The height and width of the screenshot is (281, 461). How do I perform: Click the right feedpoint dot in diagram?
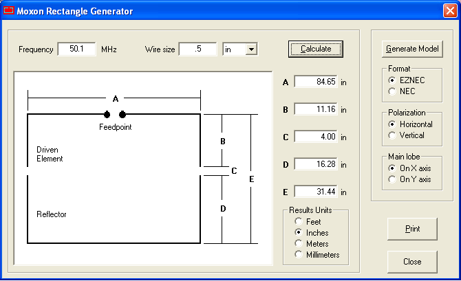[122, 114]
